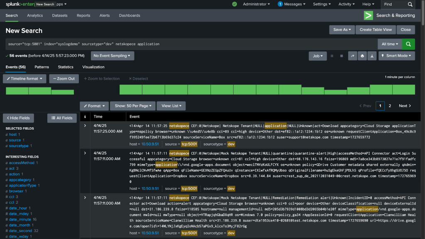
Task: Click the Zoom Out button
Action: click(x=64, y=79)
